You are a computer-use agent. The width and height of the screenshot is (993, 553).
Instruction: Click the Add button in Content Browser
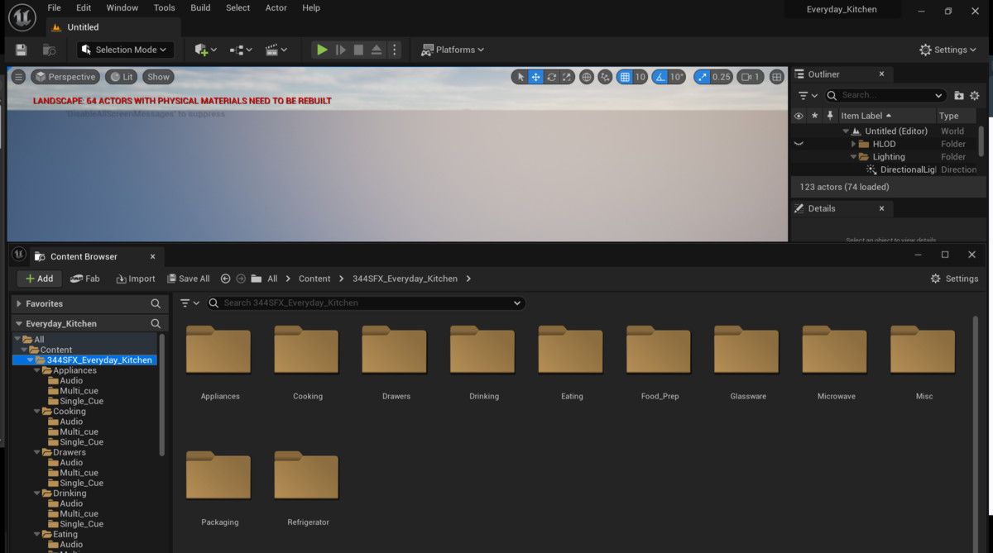[x=39, y=279]
